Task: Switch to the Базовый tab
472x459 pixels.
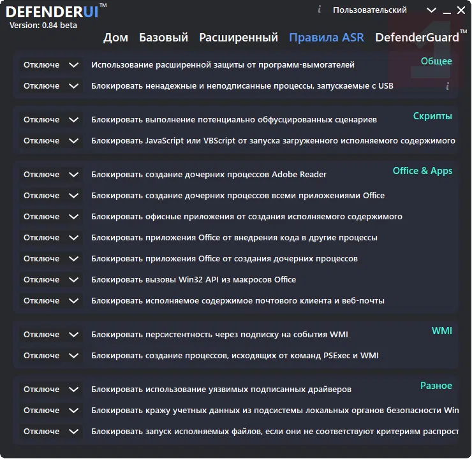Action: tap(163, 38)
